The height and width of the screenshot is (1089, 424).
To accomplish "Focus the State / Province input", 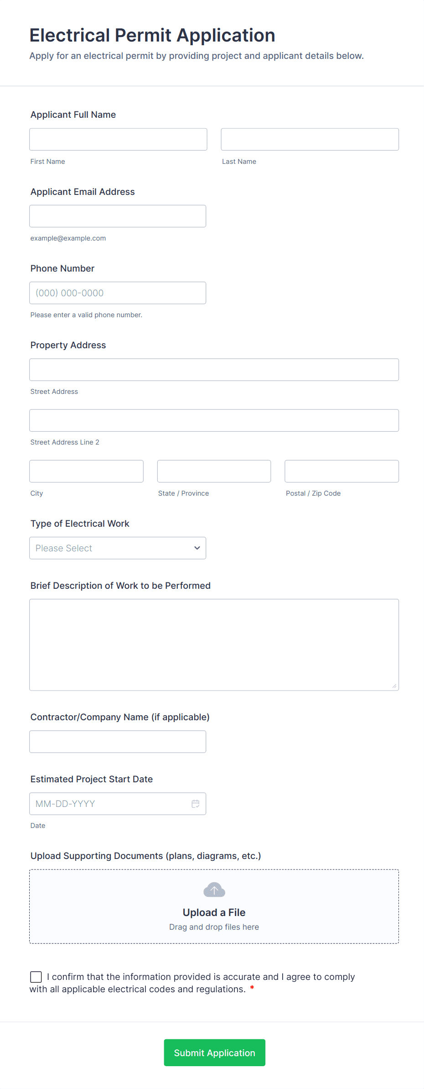I will point(214,471).
